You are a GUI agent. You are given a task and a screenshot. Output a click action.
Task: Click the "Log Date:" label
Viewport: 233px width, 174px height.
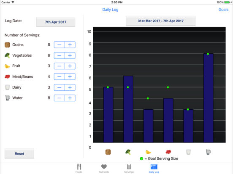pos(14,21)
